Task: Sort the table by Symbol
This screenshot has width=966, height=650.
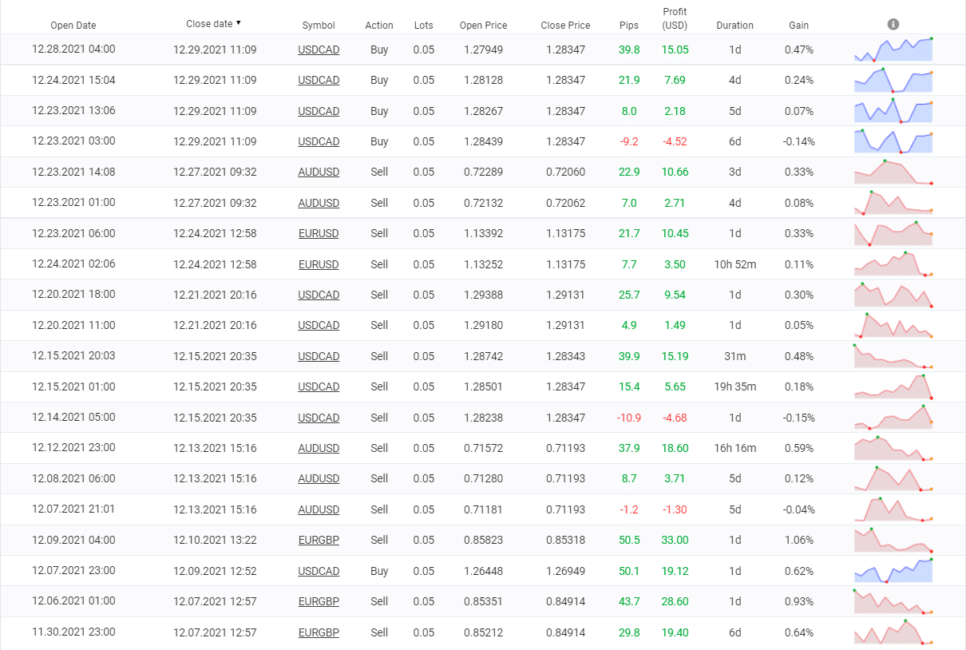Action: click(319, 25)
